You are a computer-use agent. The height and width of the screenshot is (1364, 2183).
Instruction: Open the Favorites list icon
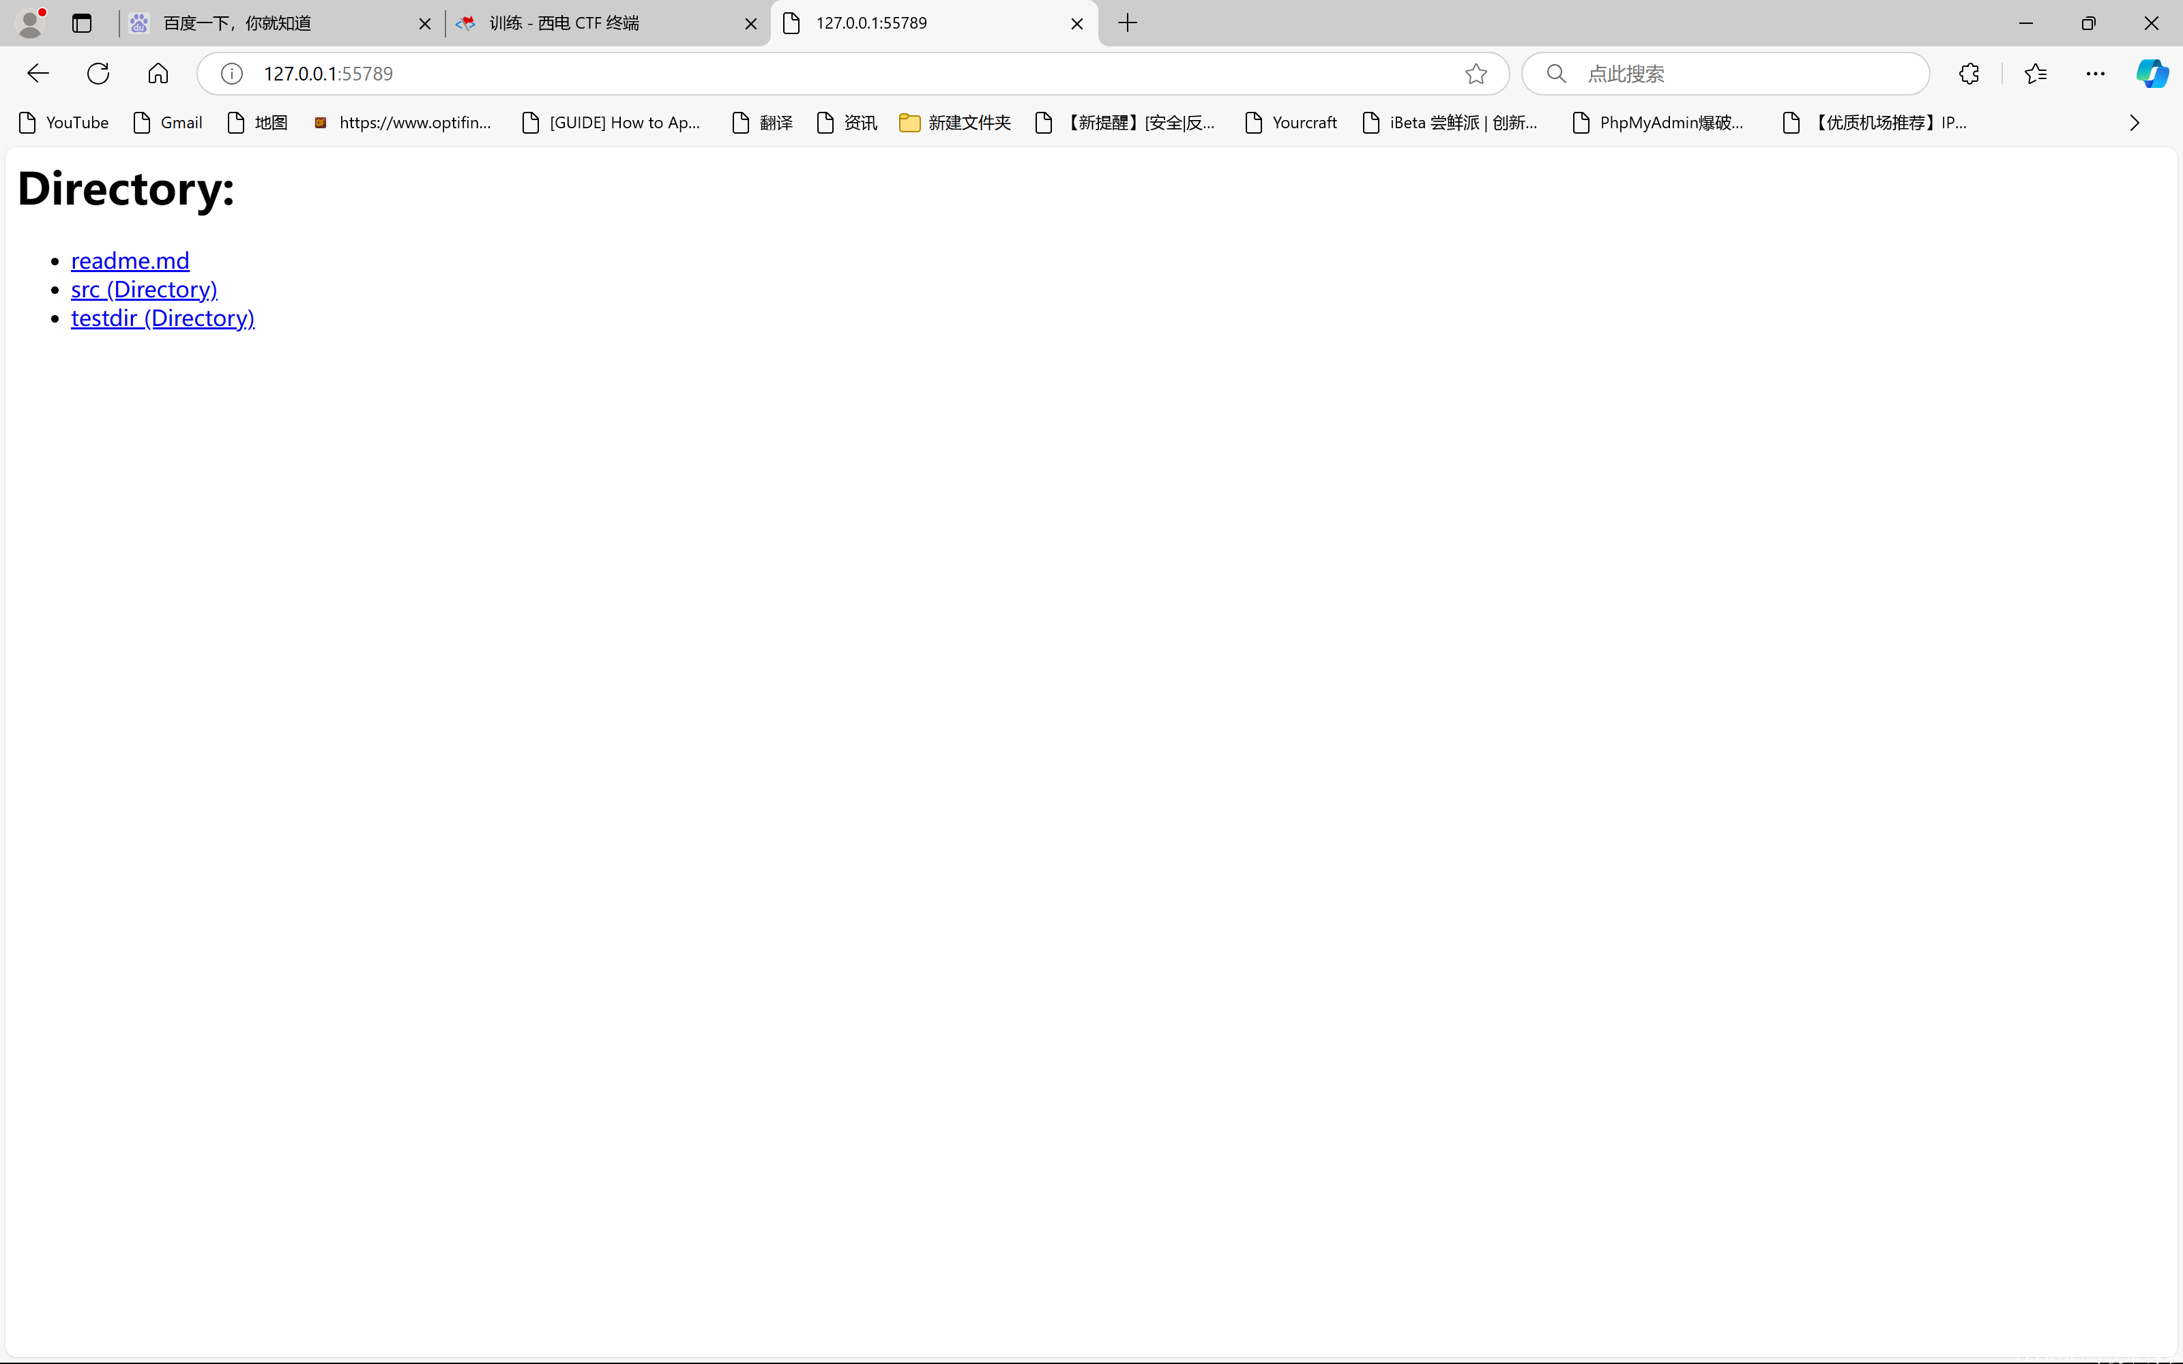pyautogui.click(x=2035, y=73)
